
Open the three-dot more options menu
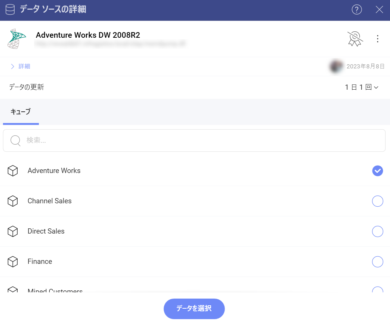(x=377, y=38)
